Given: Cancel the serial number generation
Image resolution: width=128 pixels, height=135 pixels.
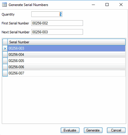Looking at the screenshot, I should point(116,130).
